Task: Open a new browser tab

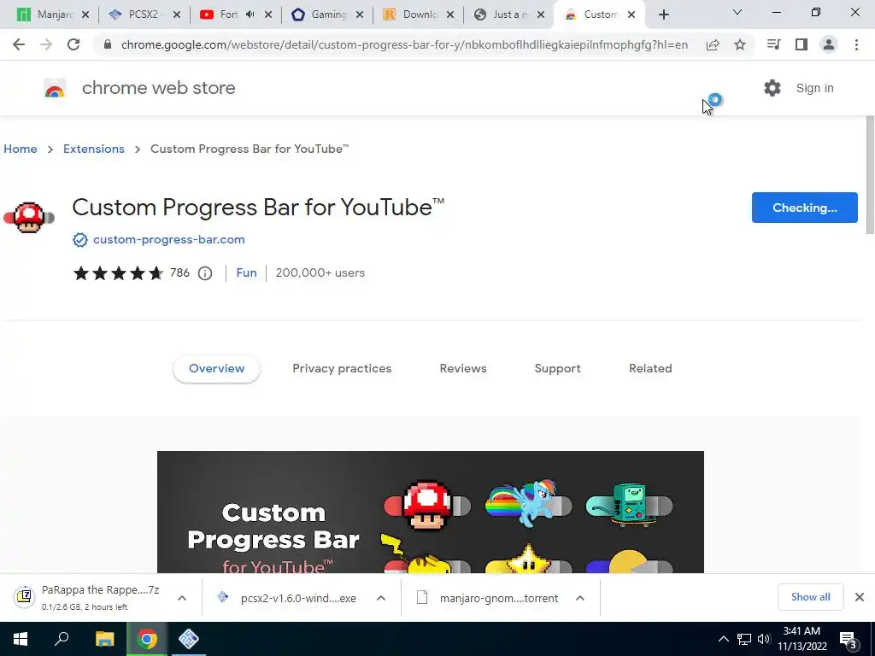Action: pyautogui.click(x=663, y=15)
